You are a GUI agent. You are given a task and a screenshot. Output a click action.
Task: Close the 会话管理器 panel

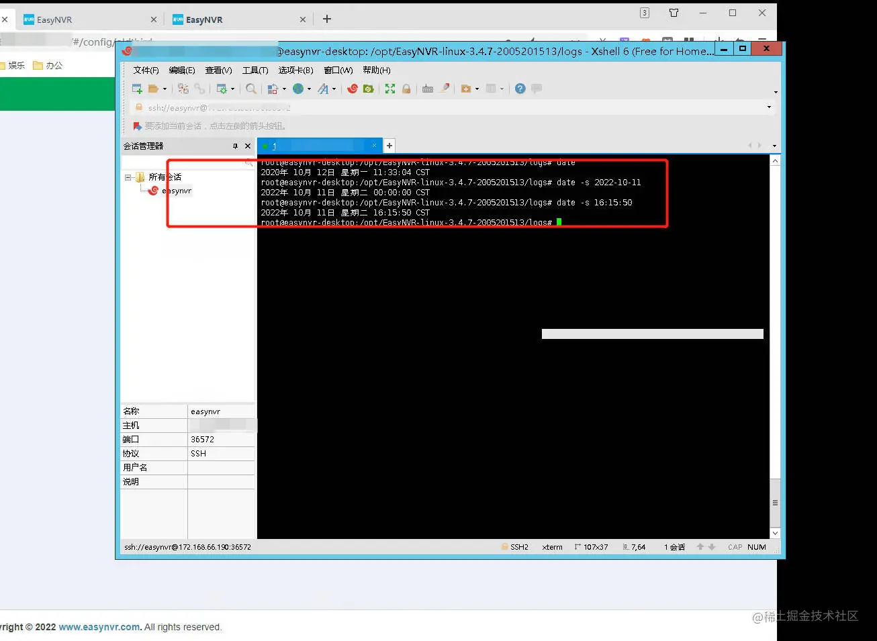pos(248,146)
